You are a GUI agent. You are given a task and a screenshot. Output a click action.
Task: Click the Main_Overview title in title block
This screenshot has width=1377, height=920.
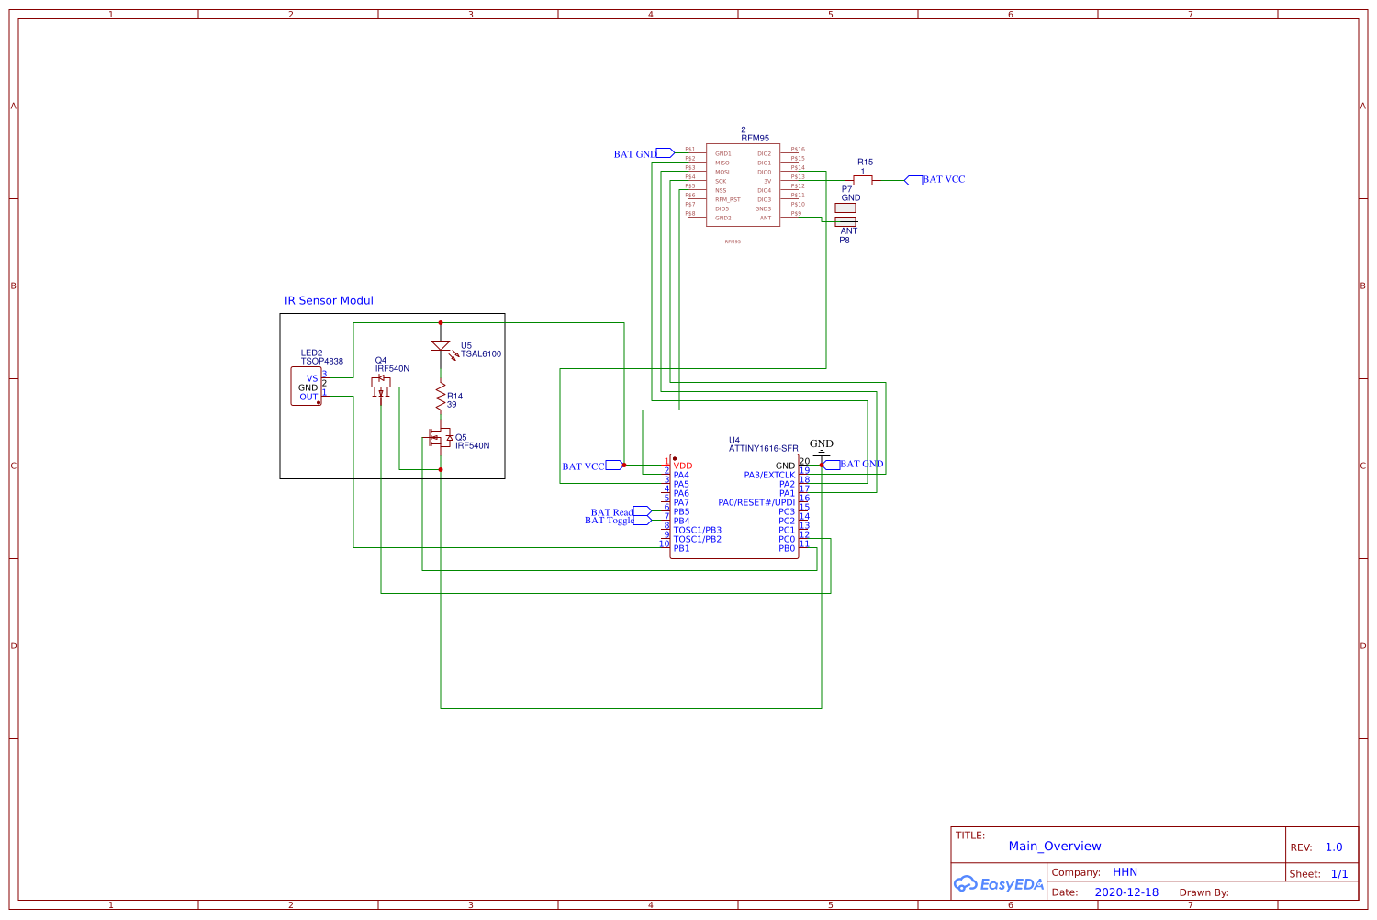tap(1054, 846)
